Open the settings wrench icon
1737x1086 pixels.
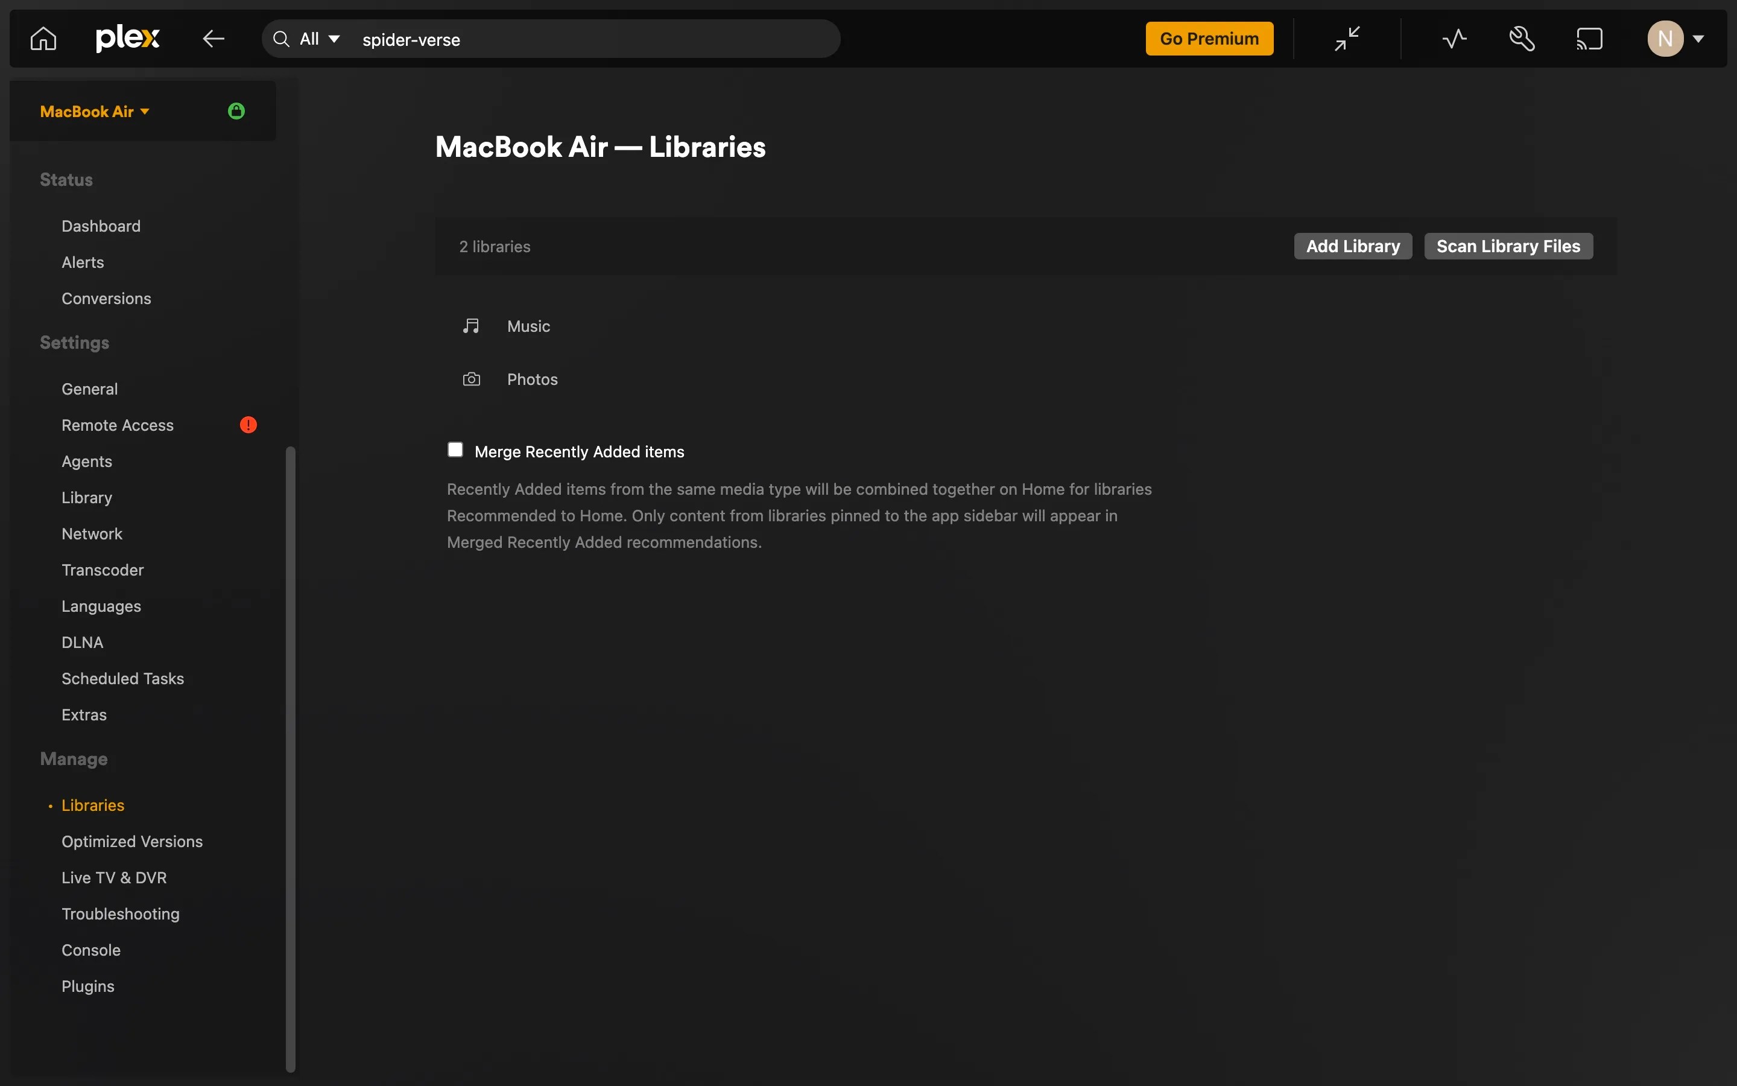1521,38
